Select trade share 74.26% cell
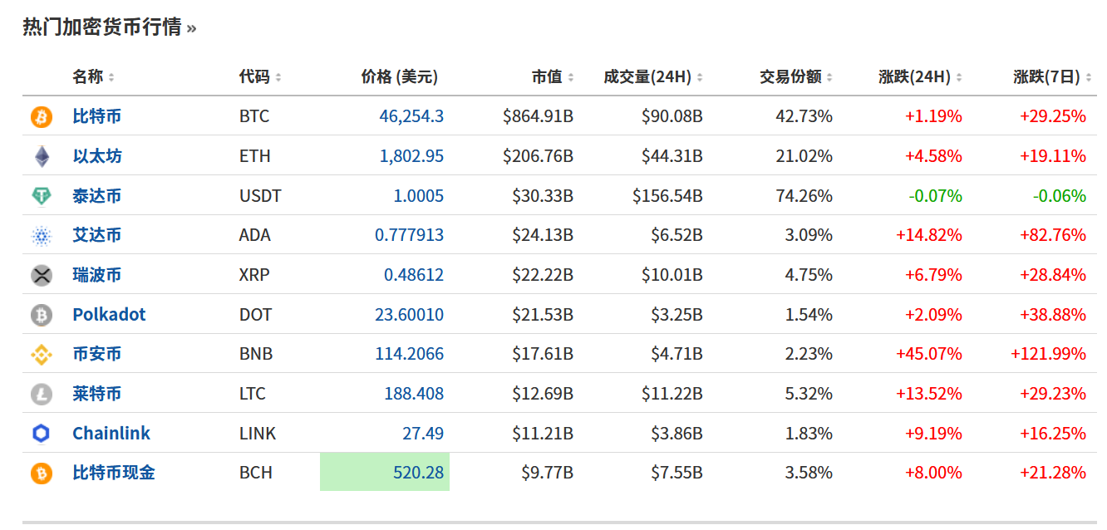Screen dimensions: 1107x530 click(x=804, y=196)
